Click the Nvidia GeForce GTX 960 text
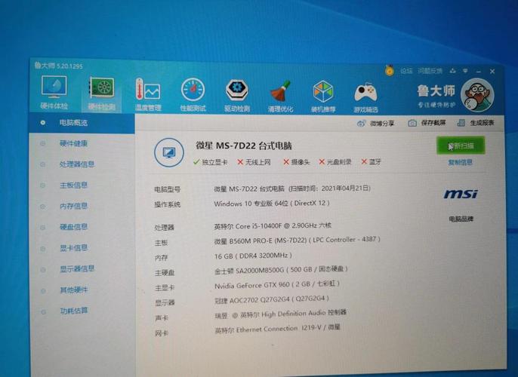 pyautogui.click(x=277, y=284)
